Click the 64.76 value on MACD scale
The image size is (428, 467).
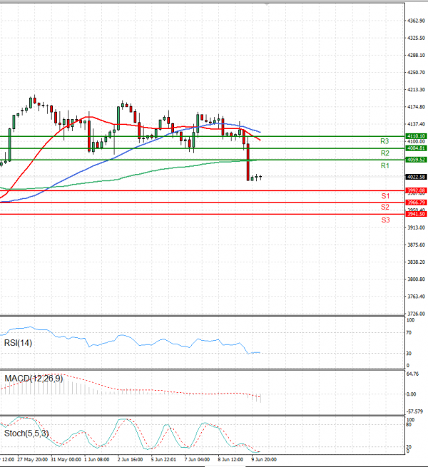pyautogui.click(x=412, y=374)
